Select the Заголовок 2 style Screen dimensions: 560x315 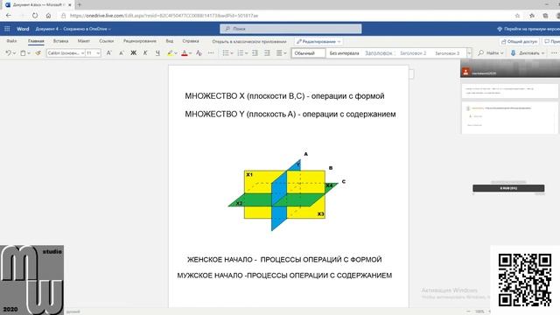tap(413, 53)
